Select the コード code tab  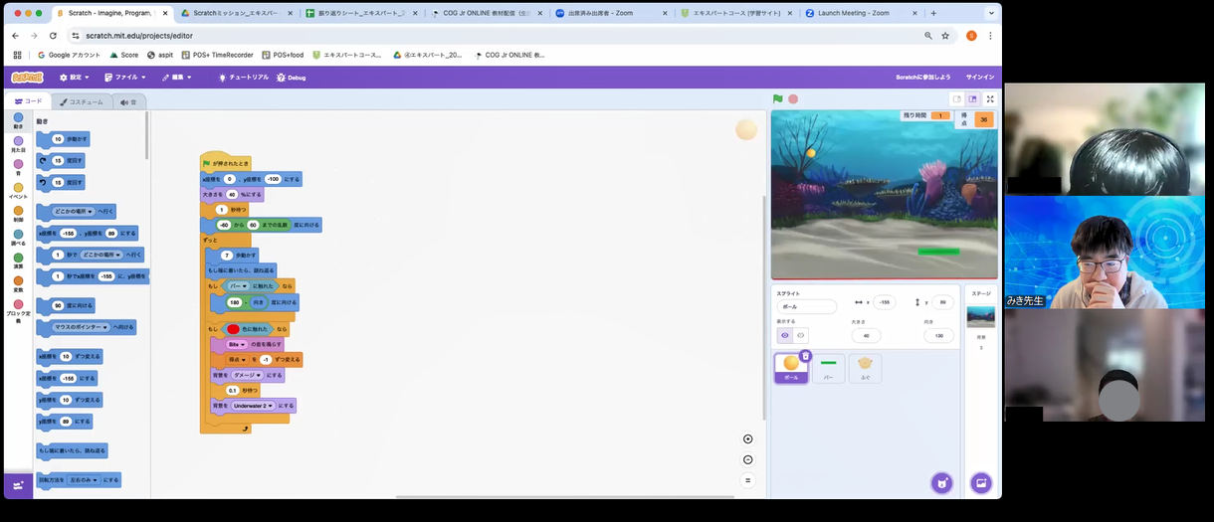(28, 101)
